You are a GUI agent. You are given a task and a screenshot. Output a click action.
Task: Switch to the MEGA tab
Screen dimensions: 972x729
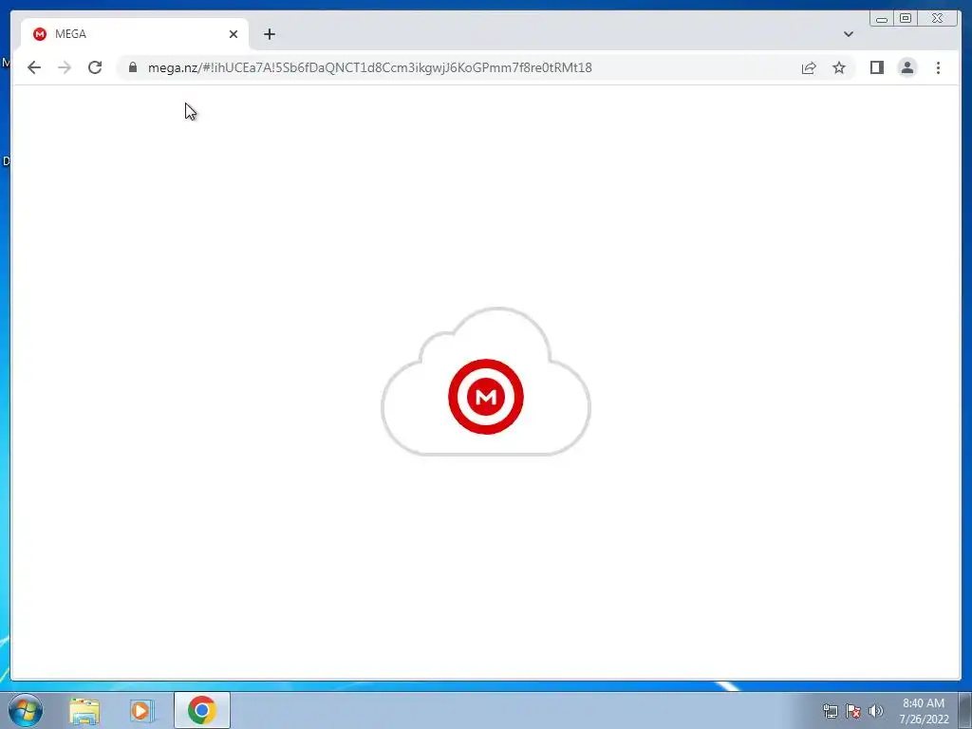134,34
